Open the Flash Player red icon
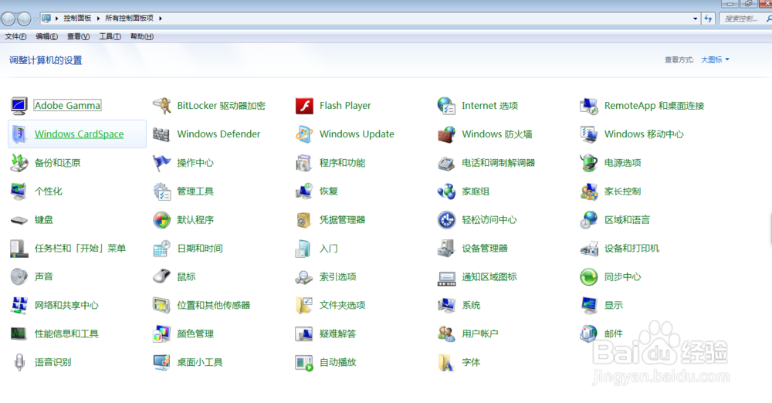 [x=304, y=106]
